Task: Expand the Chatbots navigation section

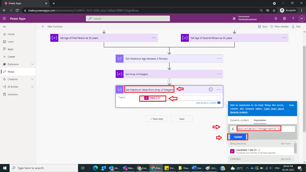Action: pyautogui.click(x=32, y=79)
